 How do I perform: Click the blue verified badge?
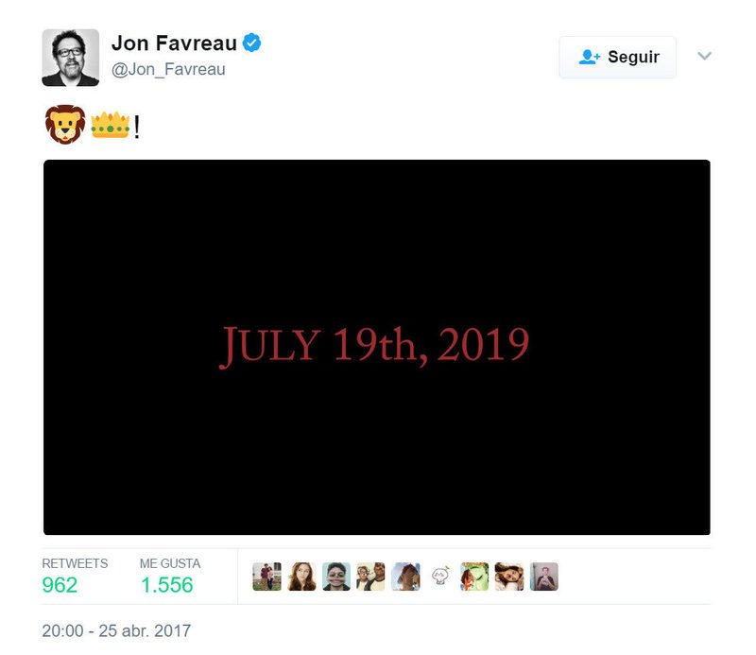click(x=251, y=43)
